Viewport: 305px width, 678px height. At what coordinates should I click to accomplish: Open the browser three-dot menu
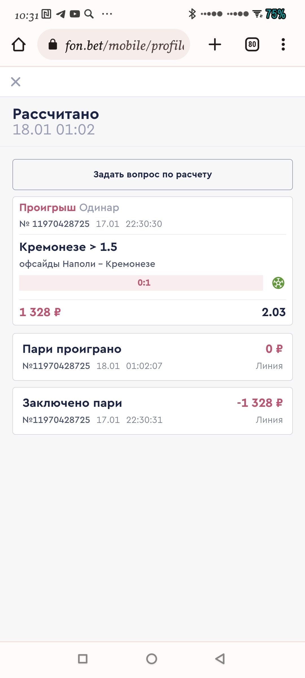coord(283,44)
